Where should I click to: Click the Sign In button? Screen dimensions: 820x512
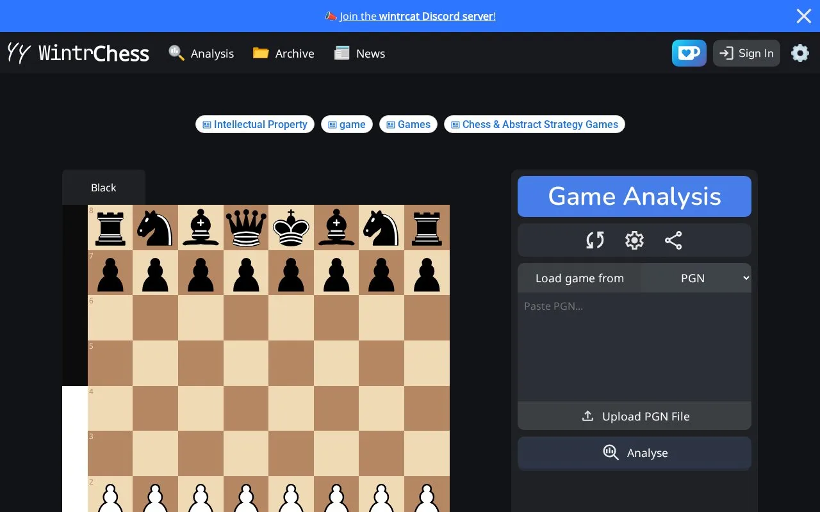746,53
